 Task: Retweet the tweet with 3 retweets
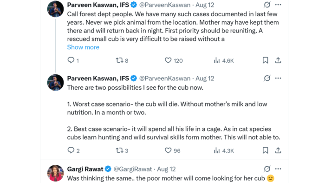pos(119,150)
